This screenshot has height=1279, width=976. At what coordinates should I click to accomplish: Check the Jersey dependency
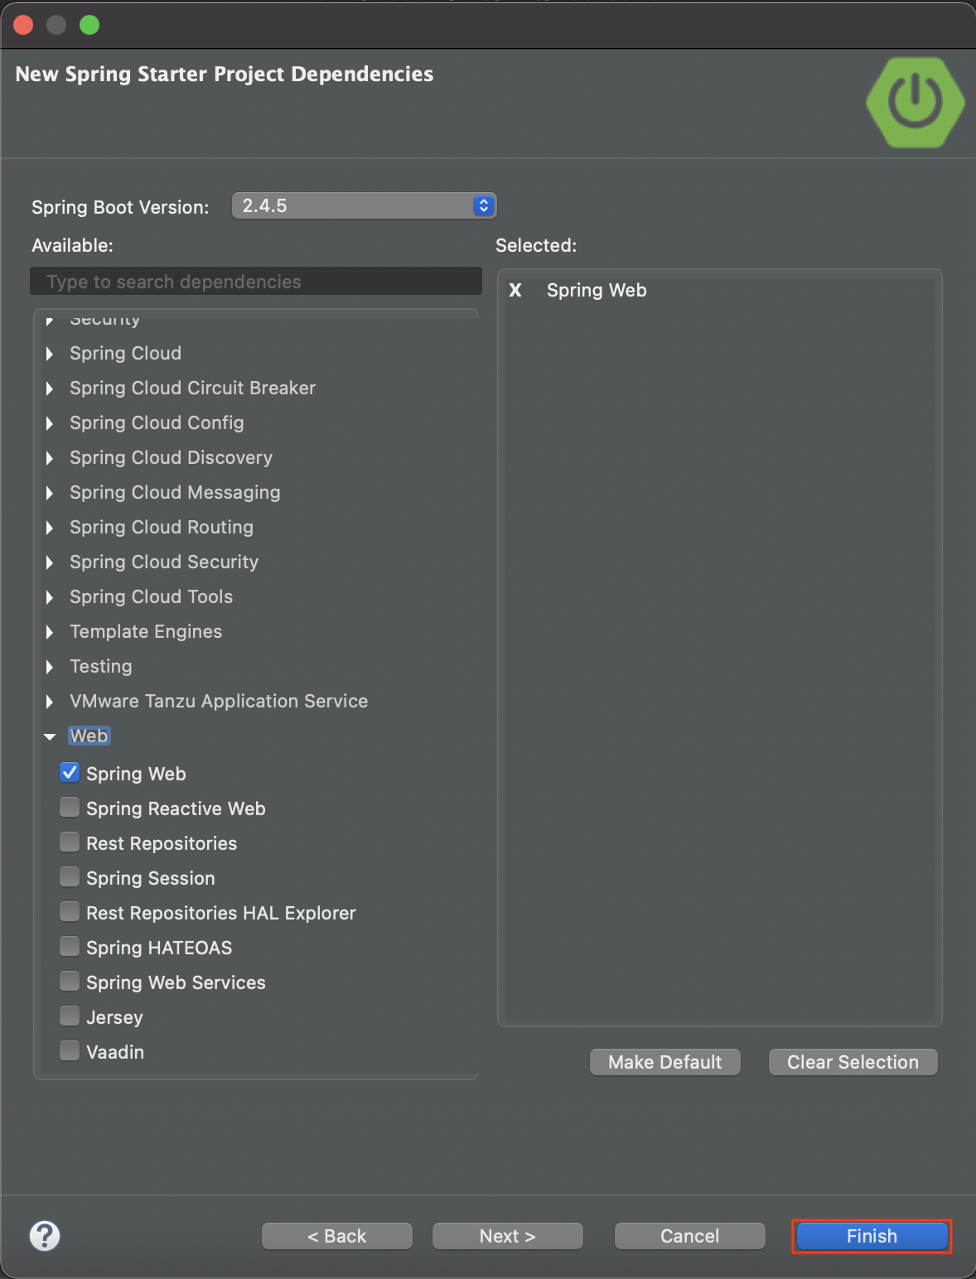pos(70,1016)
